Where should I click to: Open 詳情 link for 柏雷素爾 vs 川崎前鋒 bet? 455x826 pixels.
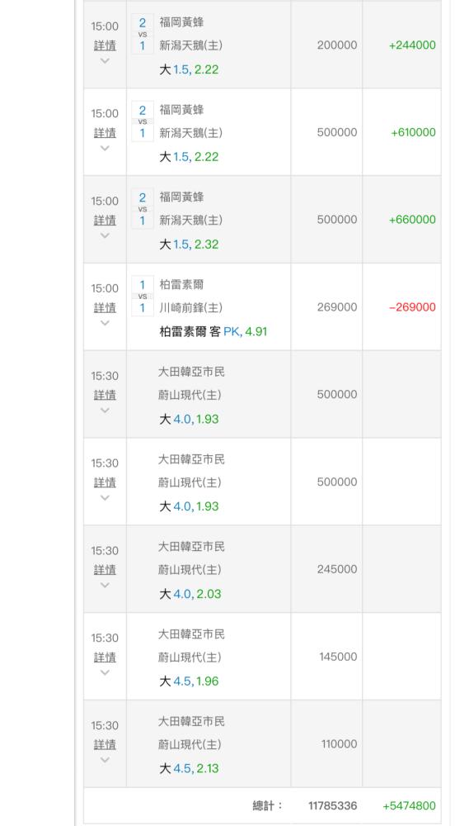pyautogui.click(x=105, y=307)
